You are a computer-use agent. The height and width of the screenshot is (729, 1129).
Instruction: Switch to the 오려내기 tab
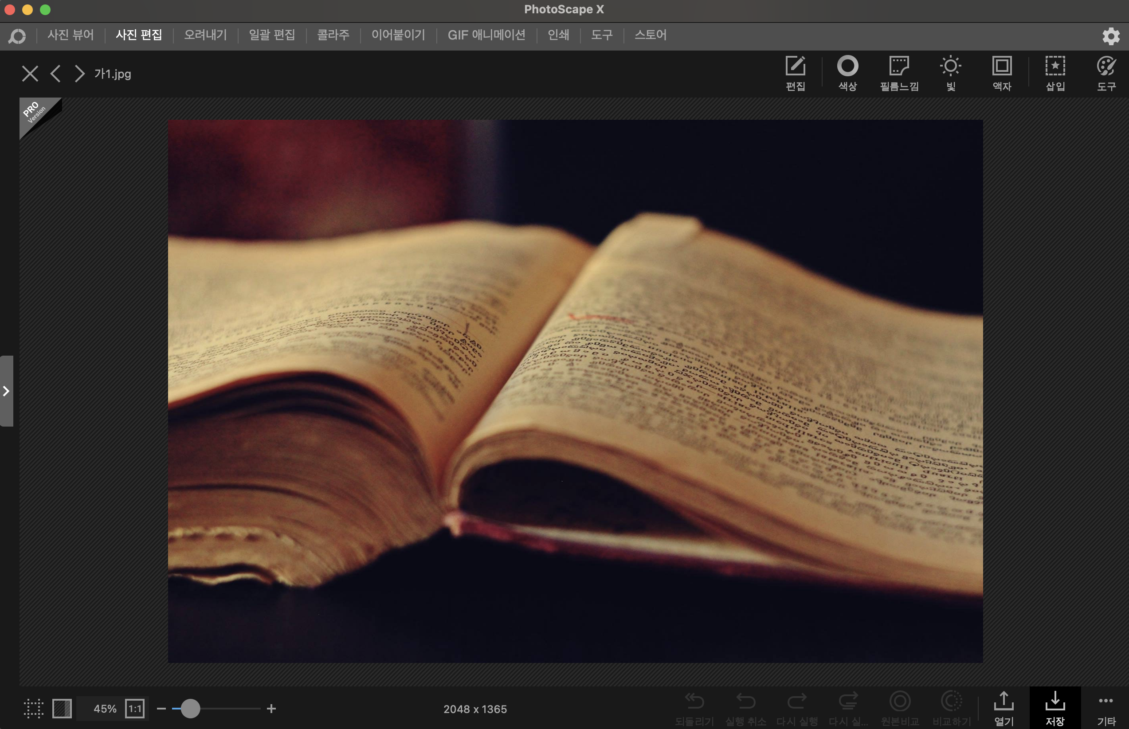[205, 35]
